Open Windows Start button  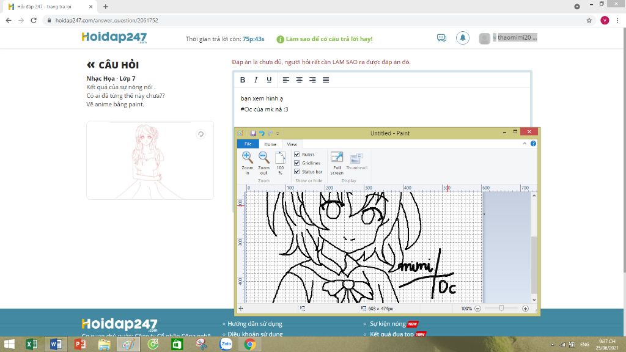coord(9,344)
